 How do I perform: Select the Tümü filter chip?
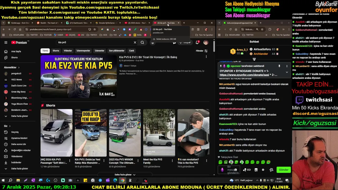tap(45, 51)
